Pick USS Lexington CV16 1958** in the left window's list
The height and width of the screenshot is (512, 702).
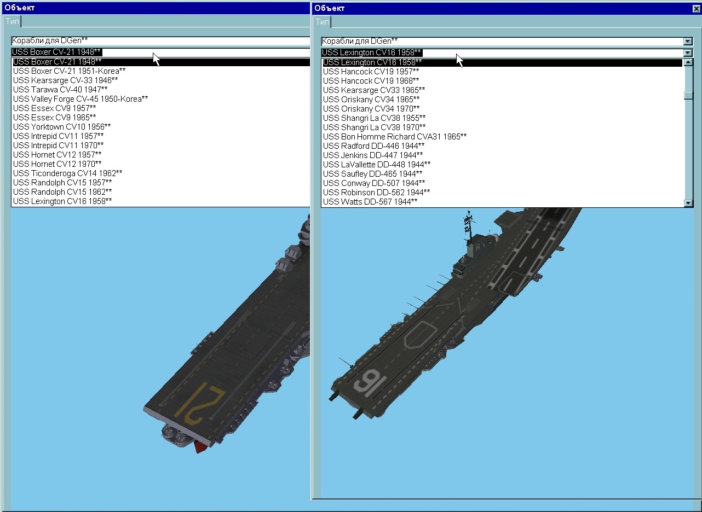[x=160, y=201]
